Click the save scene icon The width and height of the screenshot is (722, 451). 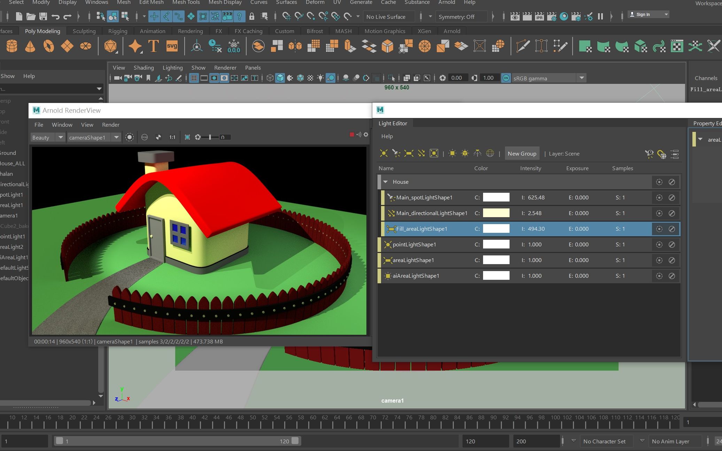tap(43, 16)
